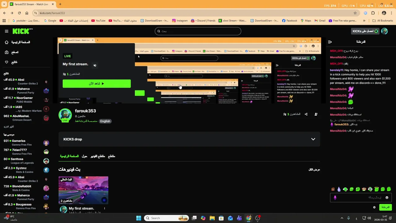Viewport: 396px width, 223px height.
Task: Click the 'احصل على KICKs' button
Action: tap(365, 31)
